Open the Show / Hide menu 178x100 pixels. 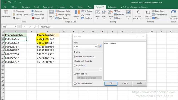point(39,18)
